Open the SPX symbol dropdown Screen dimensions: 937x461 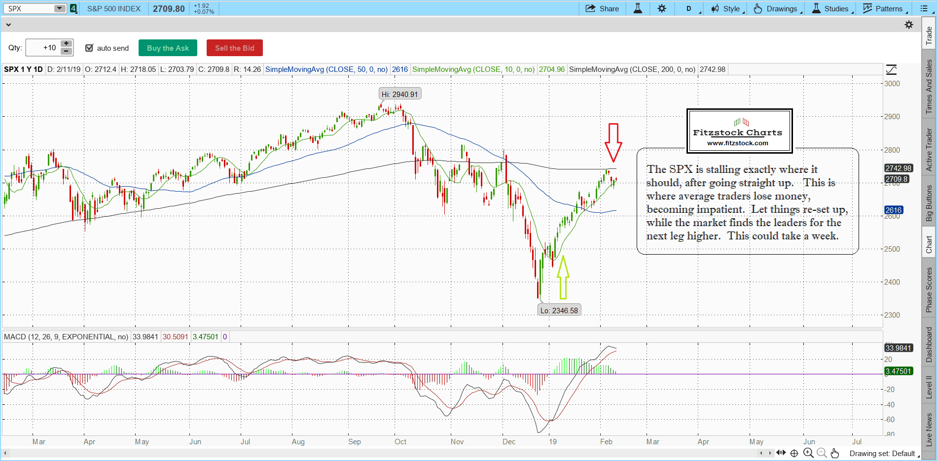(x=59, y=8)
